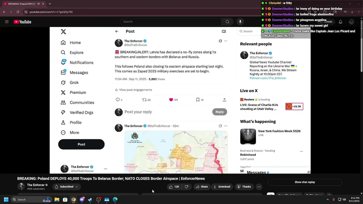Dislike the video with thumbs down

coord(186,187)
